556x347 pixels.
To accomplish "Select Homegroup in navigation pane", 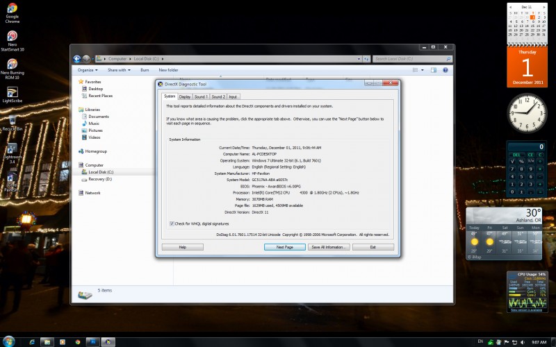I will [92, 151].
